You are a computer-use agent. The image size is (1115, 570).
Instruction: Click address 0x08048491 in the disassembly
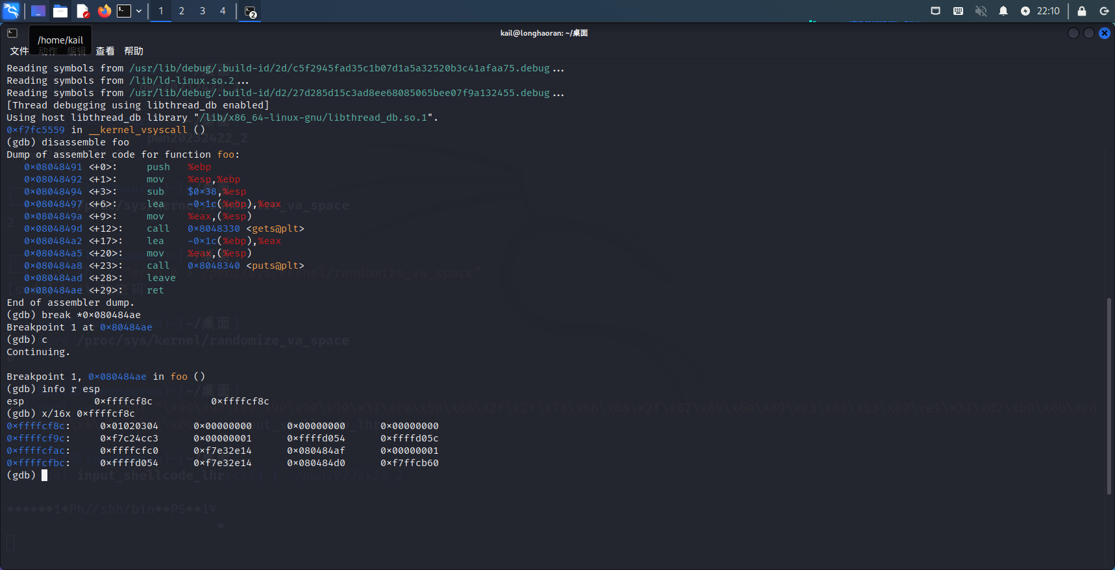pyautogui.click(x=53, y=167)
